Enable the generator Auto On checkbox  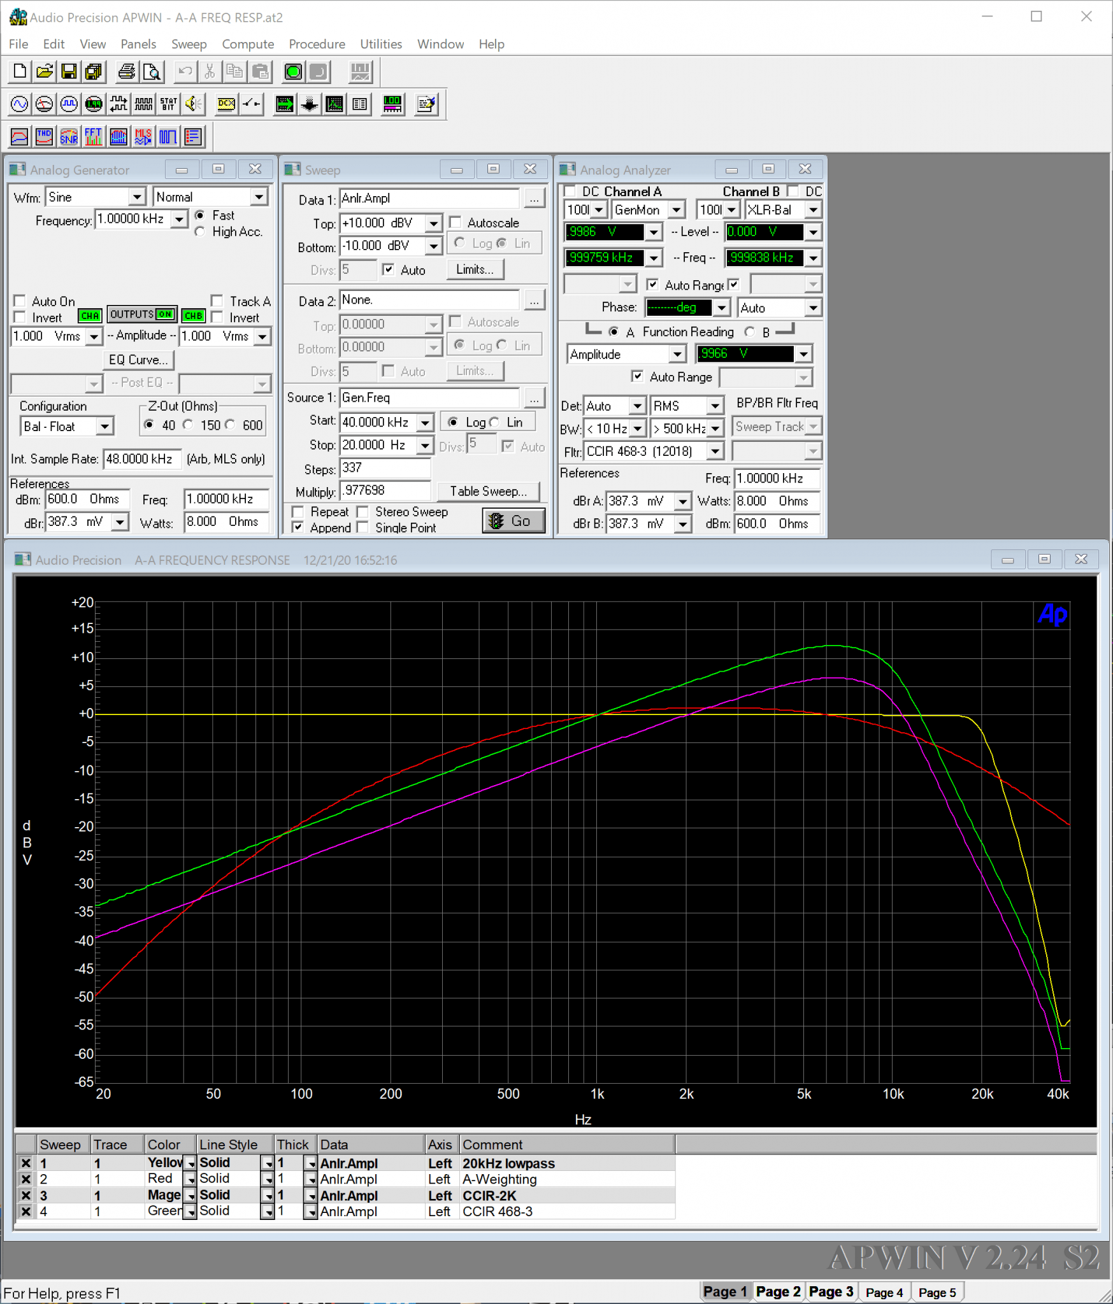[x=20, y=301]
